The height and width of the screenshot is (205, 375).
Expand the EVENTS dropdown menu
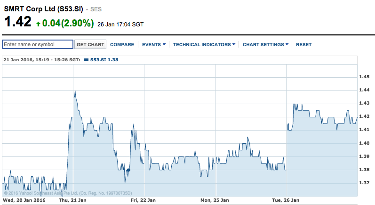point(154,45)
